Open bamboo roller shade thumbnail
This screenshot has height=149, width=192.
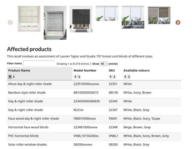(x=29, y=19)
